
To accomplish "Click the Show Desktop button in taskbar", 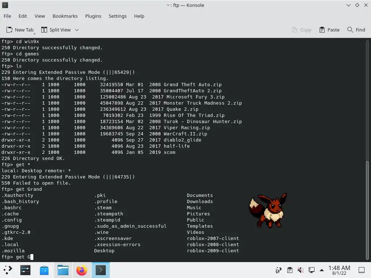I will [x=362, y=270].
